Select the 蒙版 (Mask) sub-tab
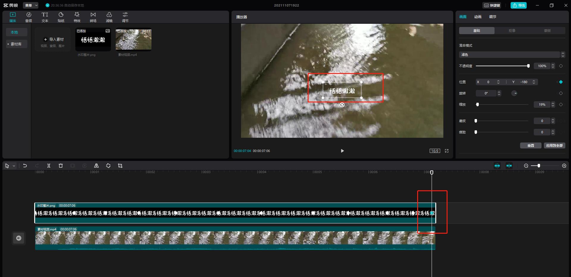The height and width of the screenshot is (277, 571). [547, 31]
